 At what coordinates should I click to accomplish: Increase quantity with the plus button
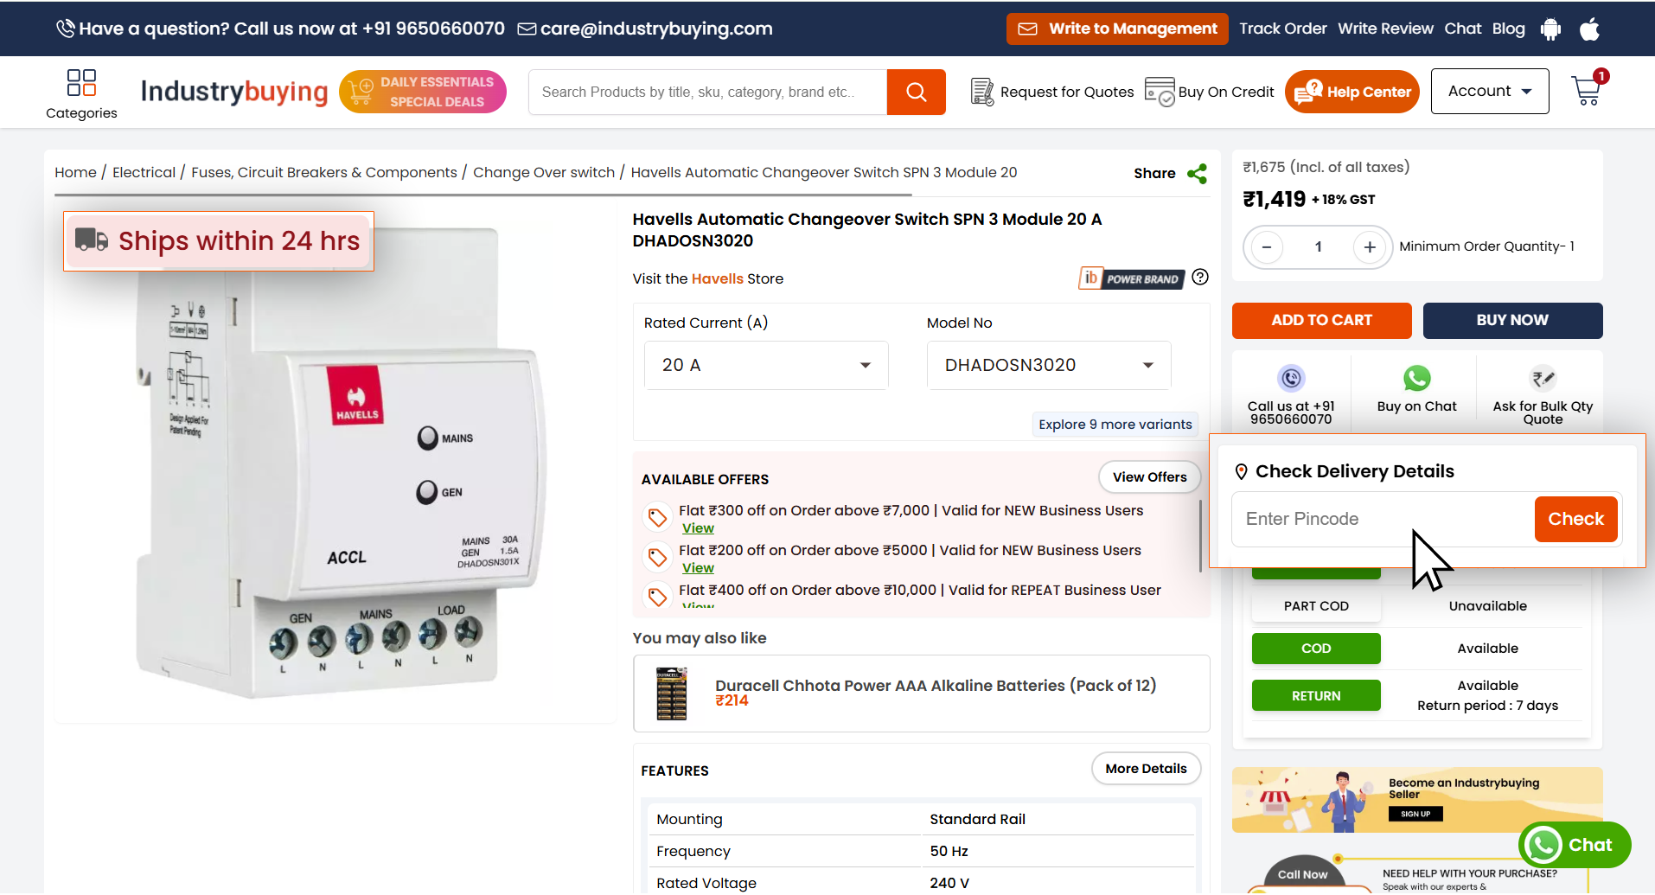pos(1370,247)
